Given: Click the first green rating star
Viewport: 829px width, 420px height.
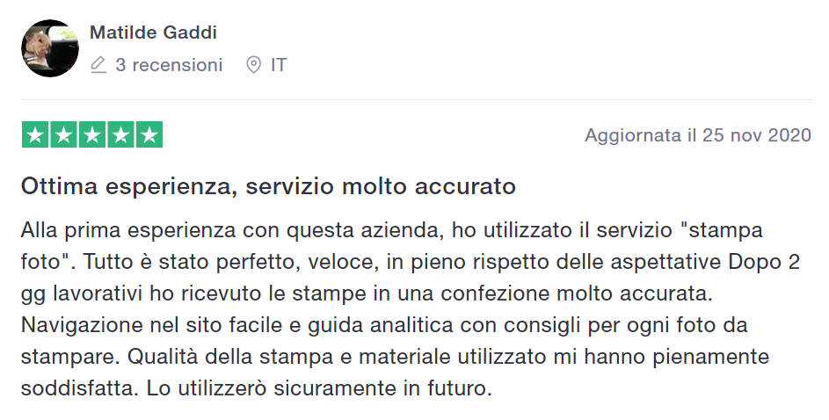Looking at the screenshot, I should [35, 134].
